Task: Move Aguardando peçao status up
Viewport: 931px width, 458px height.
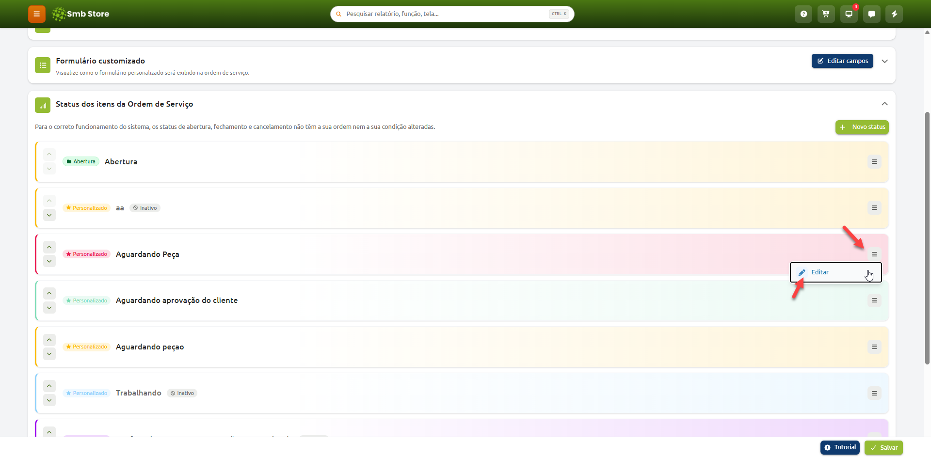Action: pos(49,340)
